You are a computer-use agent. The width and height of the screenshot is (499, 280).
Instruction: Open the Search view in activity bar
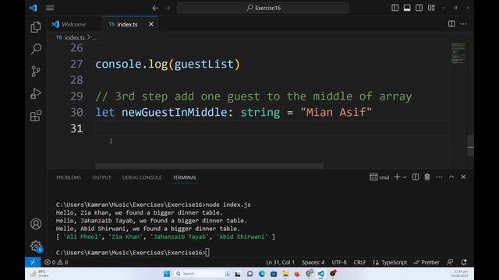point(36,48)
